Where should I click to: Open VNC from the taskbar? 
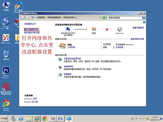click(53, 118)
